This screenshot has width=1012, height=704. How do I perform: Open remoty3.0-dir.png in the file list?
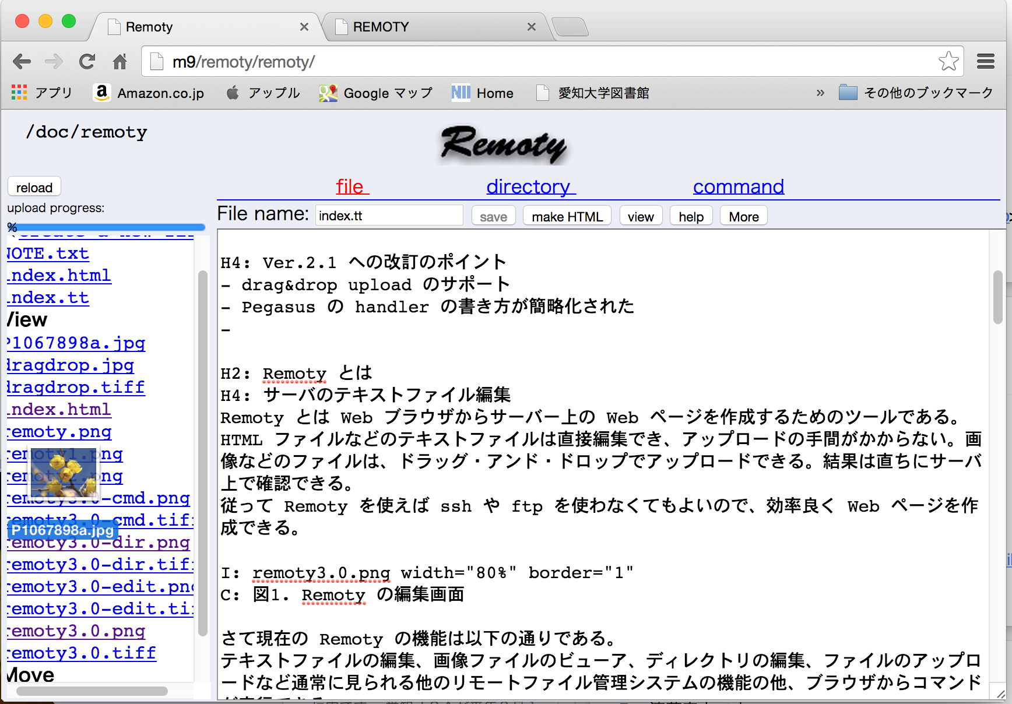99,543
